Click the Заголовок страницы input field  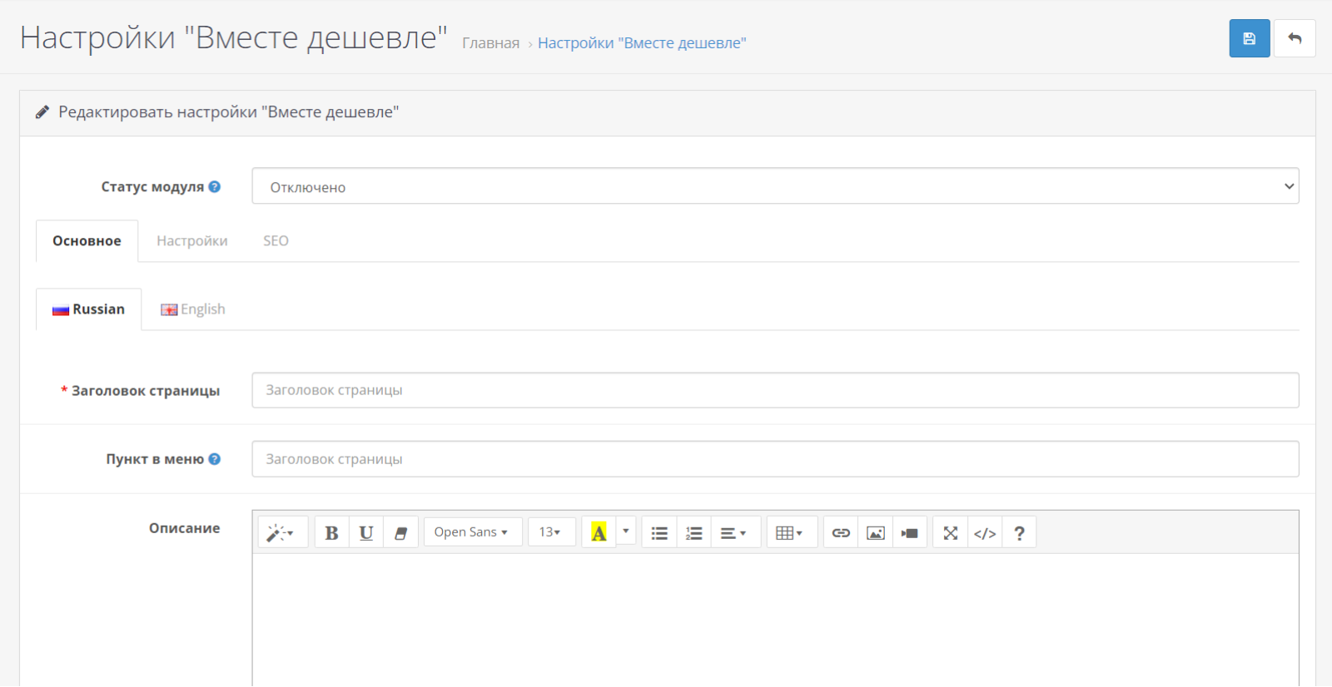coord(775,390)
